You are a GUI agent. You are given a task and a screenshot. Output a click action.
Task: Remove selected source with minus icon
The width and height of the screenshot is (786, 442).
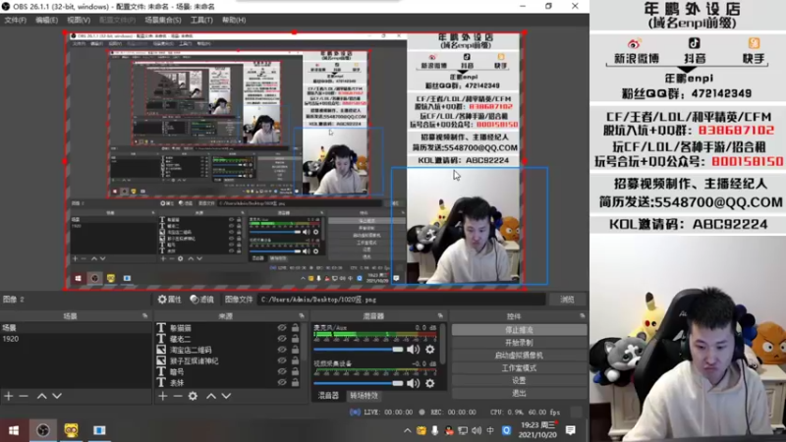pyautogui.click(x=178, y=396)
